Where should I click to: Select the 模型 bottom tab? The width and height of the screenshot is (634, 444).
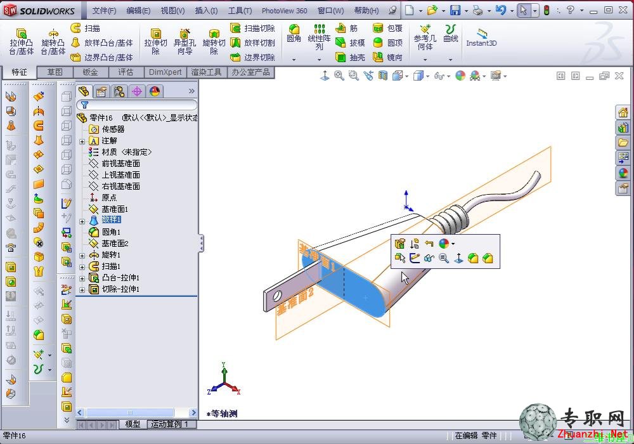pyautogui.click(x=133, y=424)
